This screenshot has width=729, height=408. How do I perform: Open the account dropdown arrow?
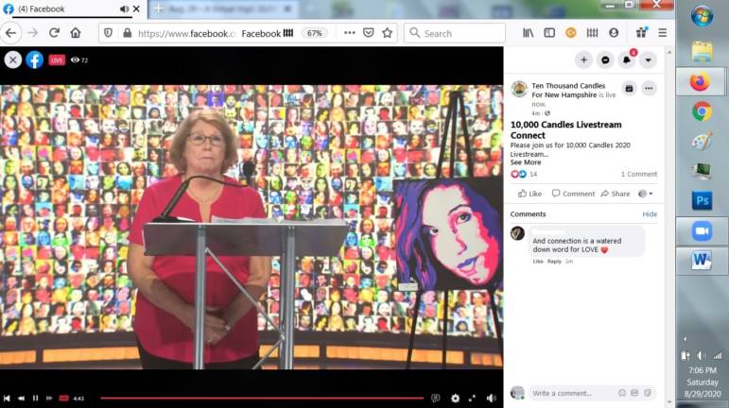point(648,59)
